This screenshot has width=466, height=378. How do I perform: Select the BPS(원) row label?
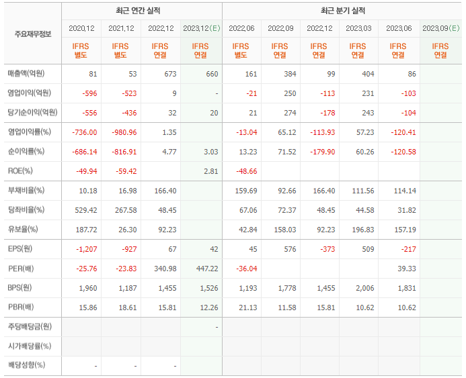tap(20, 288)
